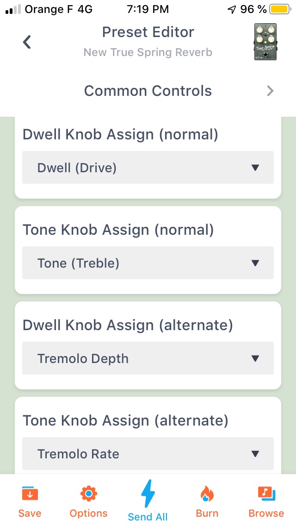Tap the Burn flame icon
The width and height of the screenshot is (296, 526).
207,495
